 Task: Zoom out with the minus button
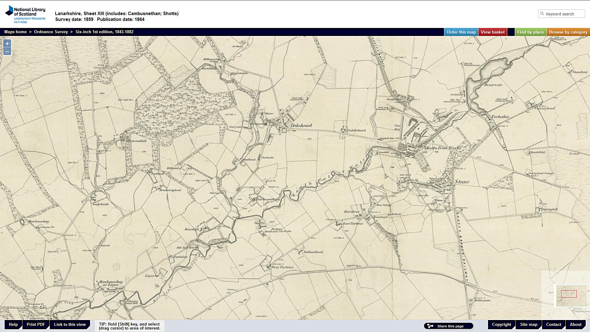pyautogui.click(x=7, y=52)
